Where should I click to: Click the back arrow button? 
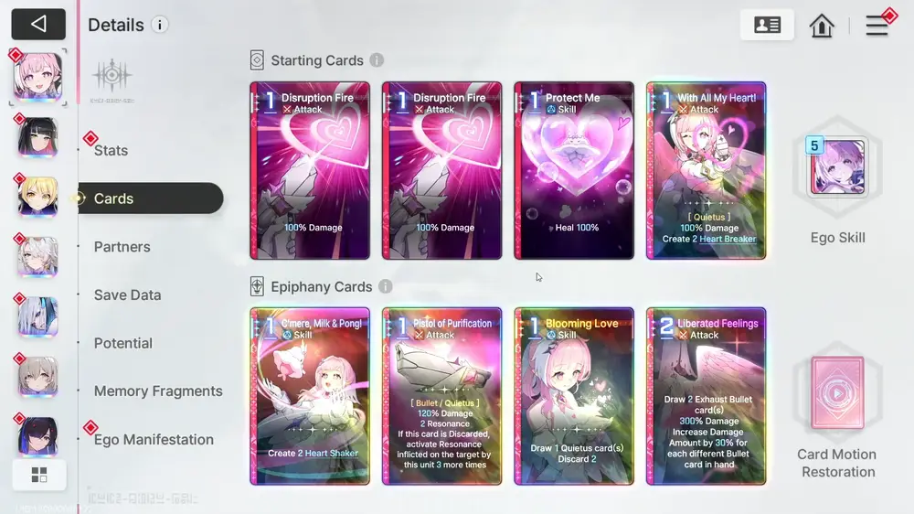[x=38, y=24]
